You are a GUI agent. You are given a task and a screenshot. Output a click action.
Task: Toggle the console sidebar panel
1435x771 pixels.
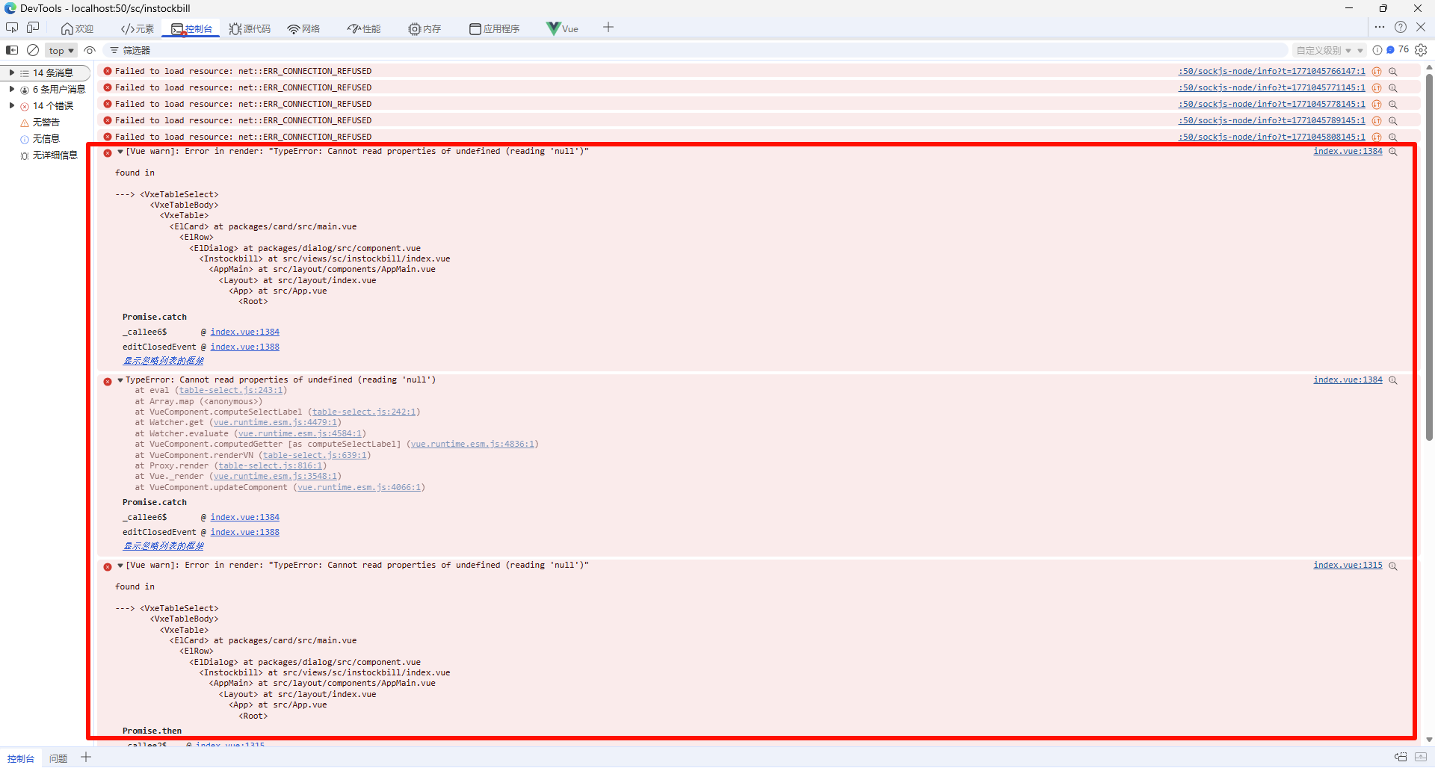[x=12, y=50]
